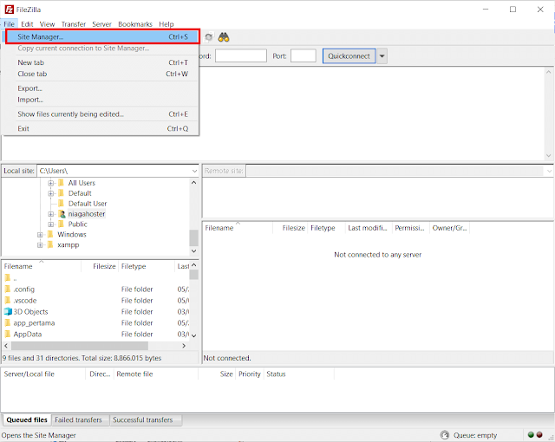The image size is (555, 442).
Task: Click the Quickconnect button
Action: coord(349,56)
